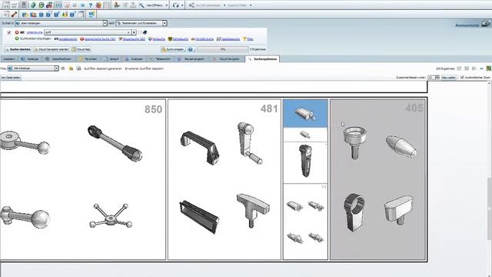Open the 'nach' parts type dropdown
This screenshot has width=492, height=277.
165,23
